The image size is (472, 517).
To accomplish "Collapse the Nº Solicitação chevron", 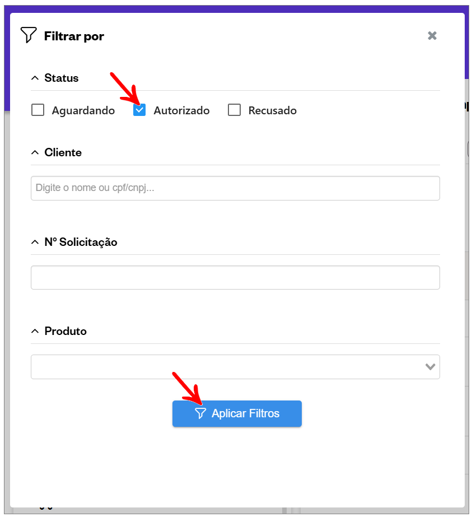I will [35, 243].
